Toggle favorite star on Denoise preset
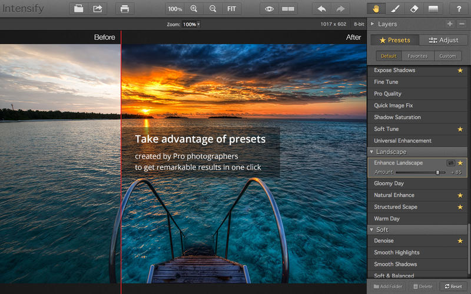 (460, 240)
